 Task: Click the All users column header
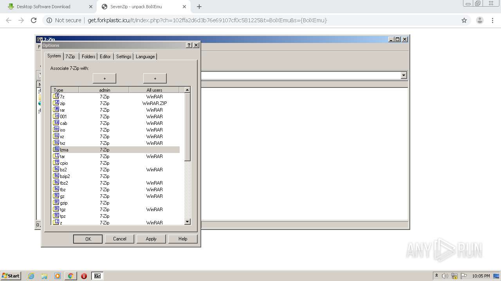(154, 90)
